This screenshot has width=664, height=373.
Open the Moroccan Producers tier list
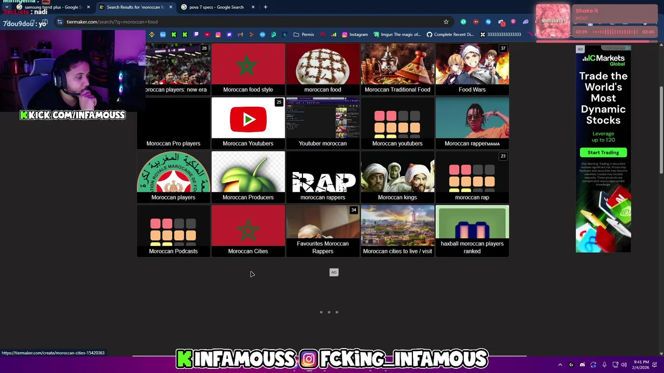248,177
